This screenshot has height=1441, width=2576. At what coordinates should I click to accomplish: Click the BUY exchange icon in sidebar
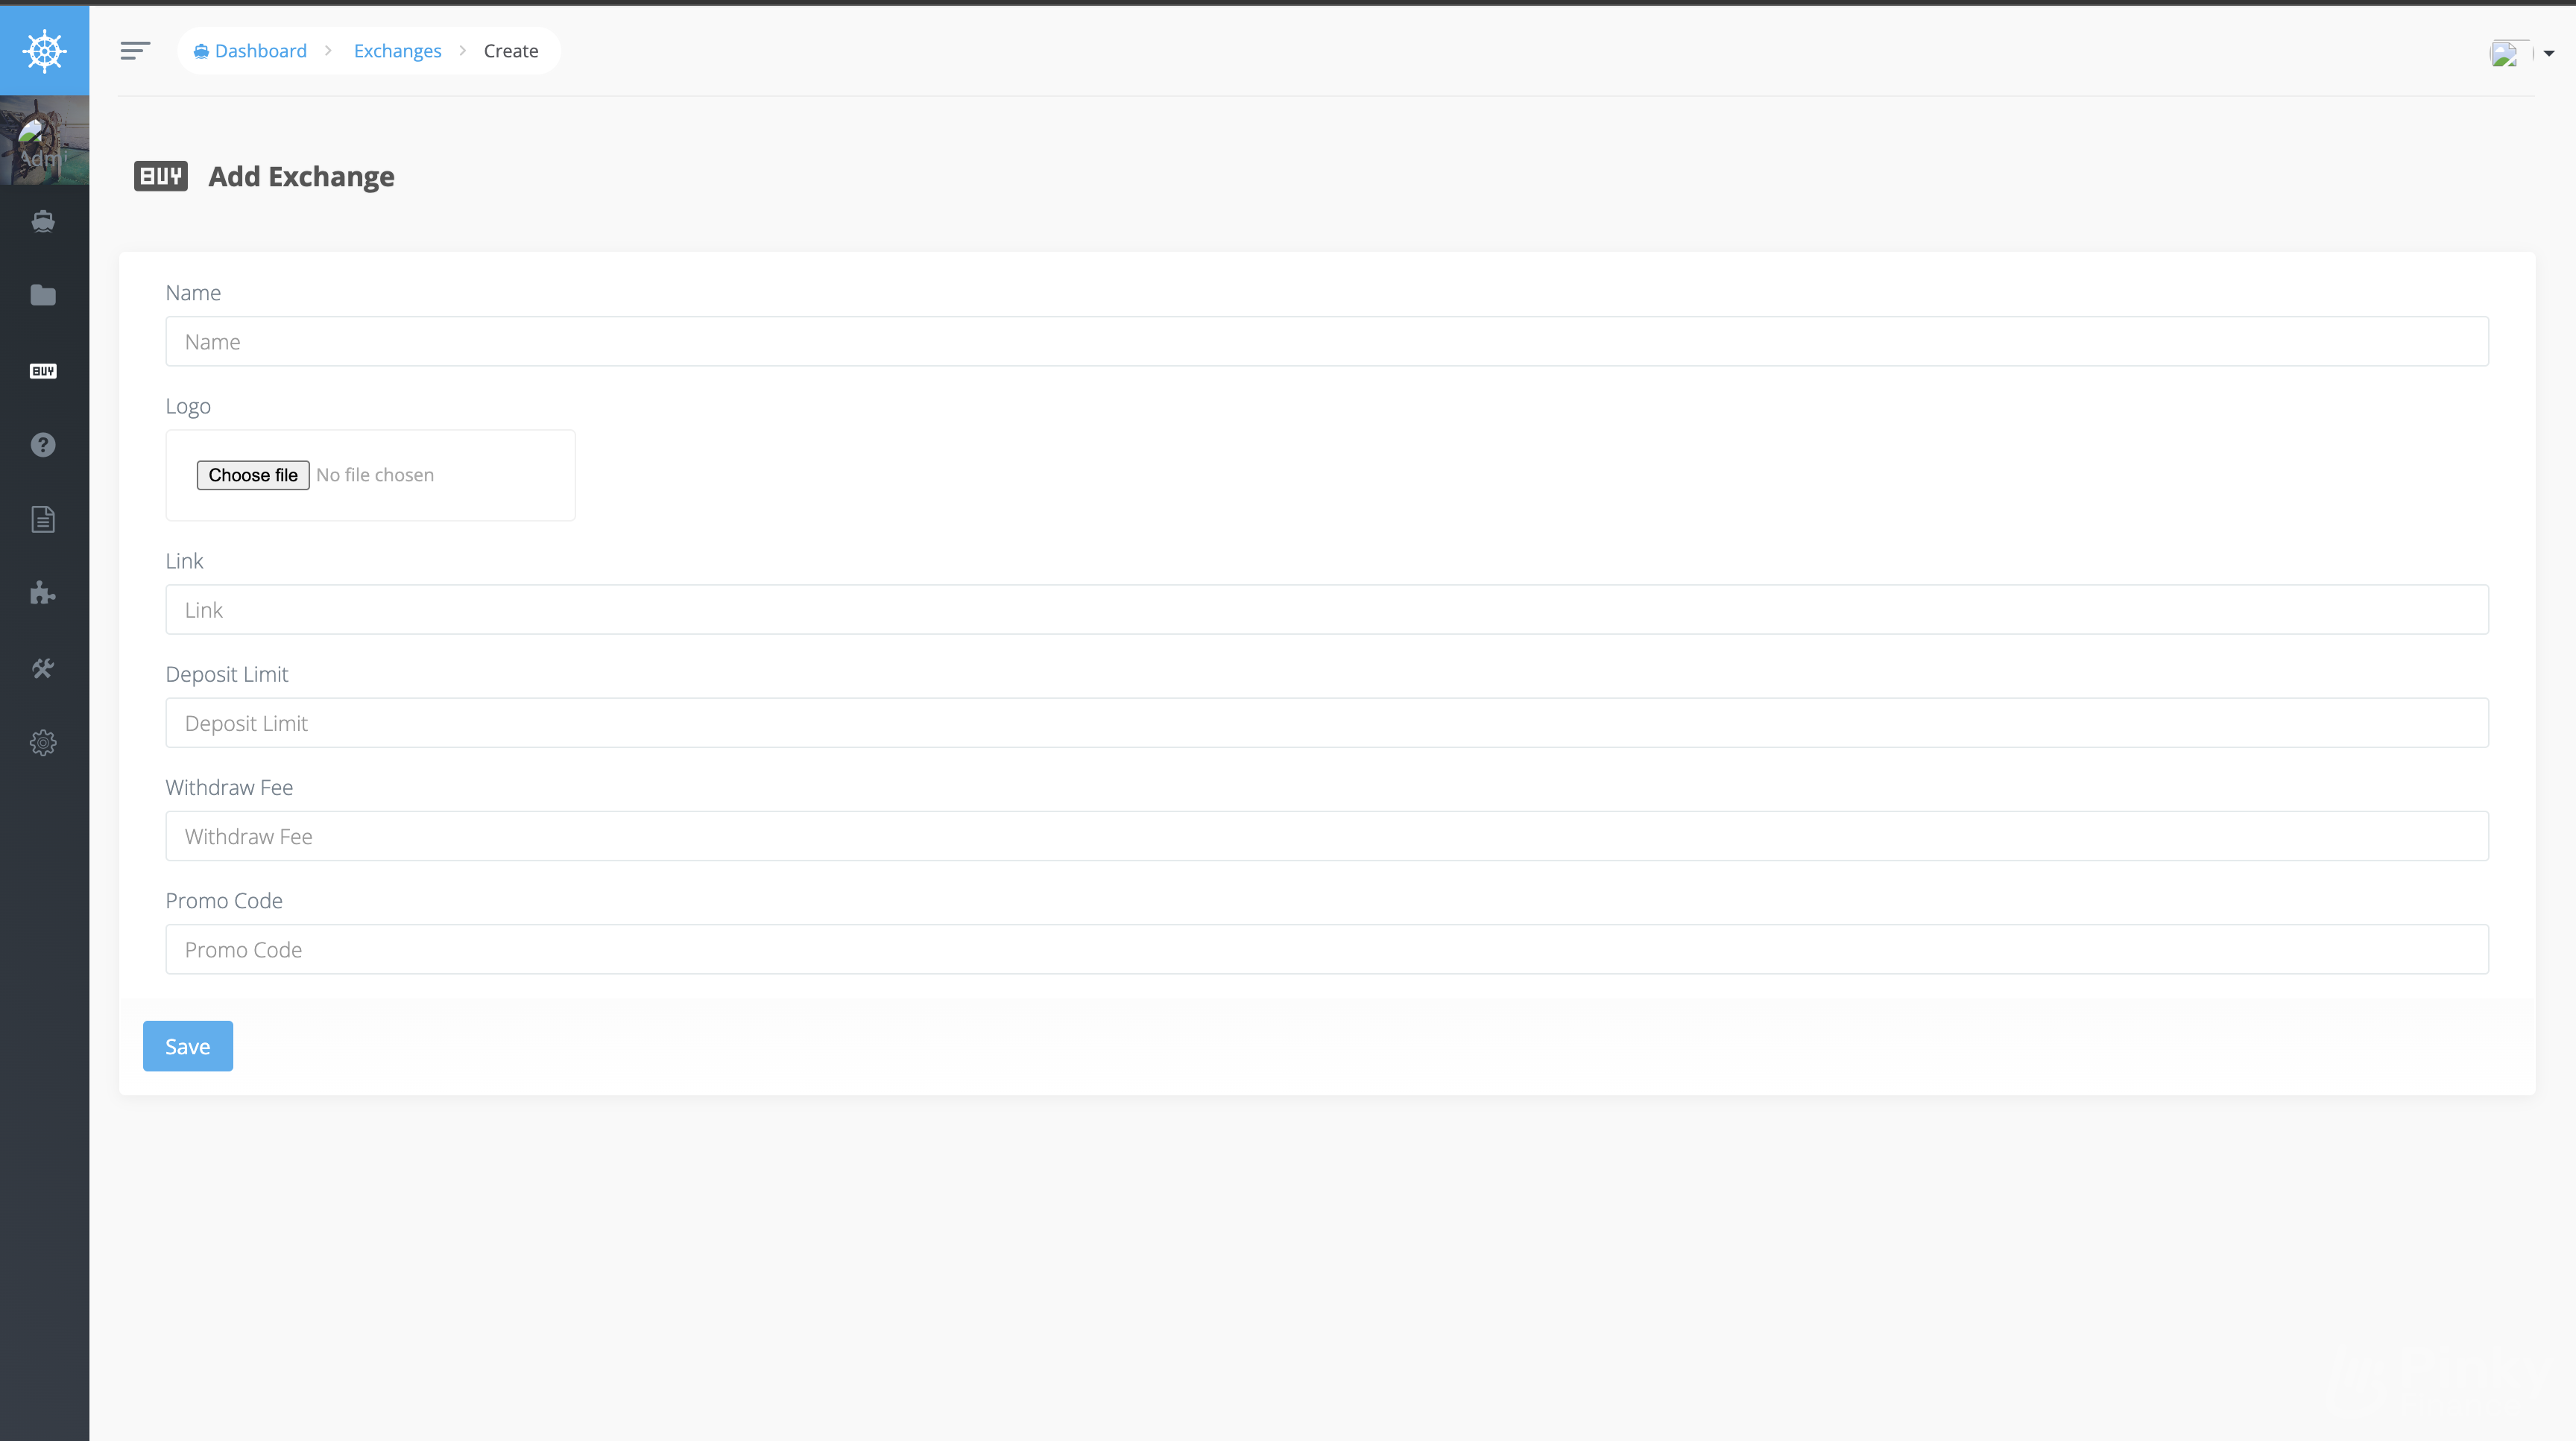pyautogui.click(x=44, y=370)
